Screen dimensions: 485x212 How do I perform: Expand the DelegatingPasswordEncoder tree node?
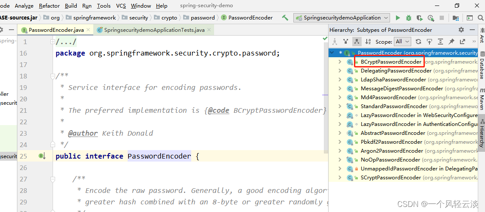click(340, 70)
